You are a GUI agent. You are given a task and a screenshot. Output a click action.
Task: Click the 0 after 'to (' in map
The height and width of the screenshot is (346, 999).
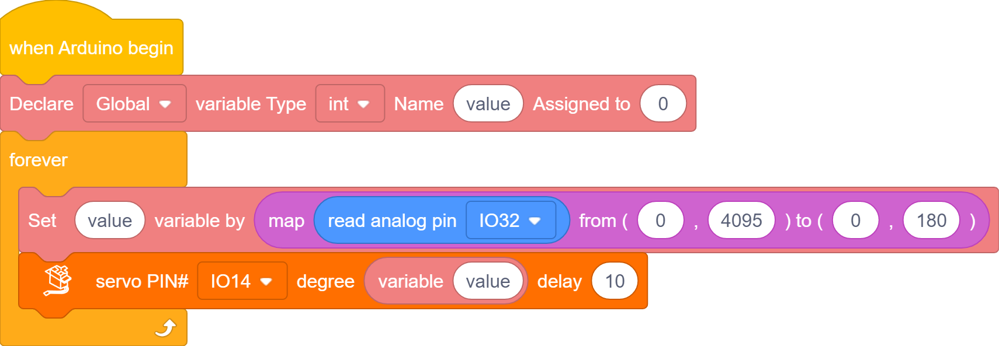[x=856, y=220]
